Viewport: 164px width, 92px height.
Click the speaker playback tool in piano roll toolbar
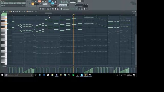pos(24,11)
